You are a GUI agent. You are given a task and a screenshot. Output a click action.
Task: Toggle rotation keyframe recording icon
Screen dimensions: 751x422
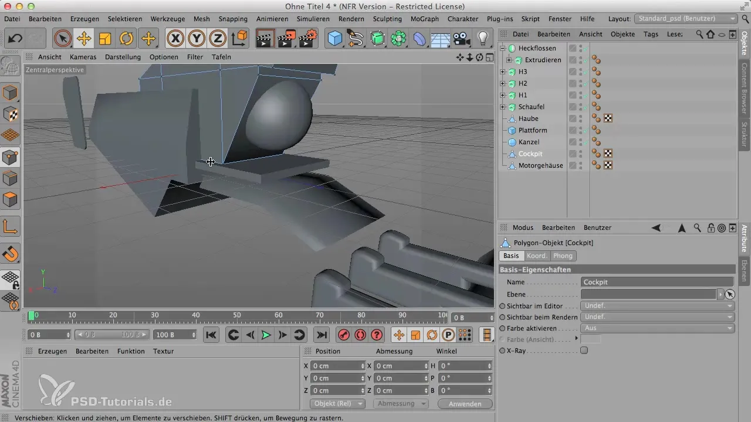click(432, 335)
